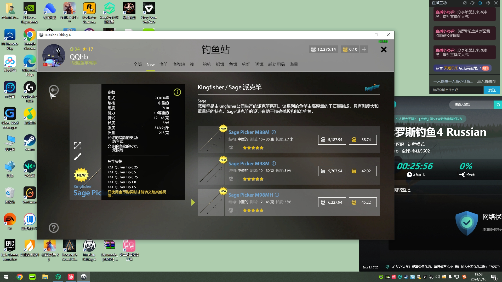
Task: Open the help question mark icon
Action: [54, 228]
